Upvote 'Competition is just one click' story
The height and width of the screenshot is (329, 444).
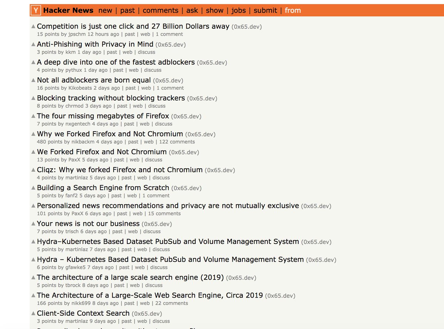point(33,27)
